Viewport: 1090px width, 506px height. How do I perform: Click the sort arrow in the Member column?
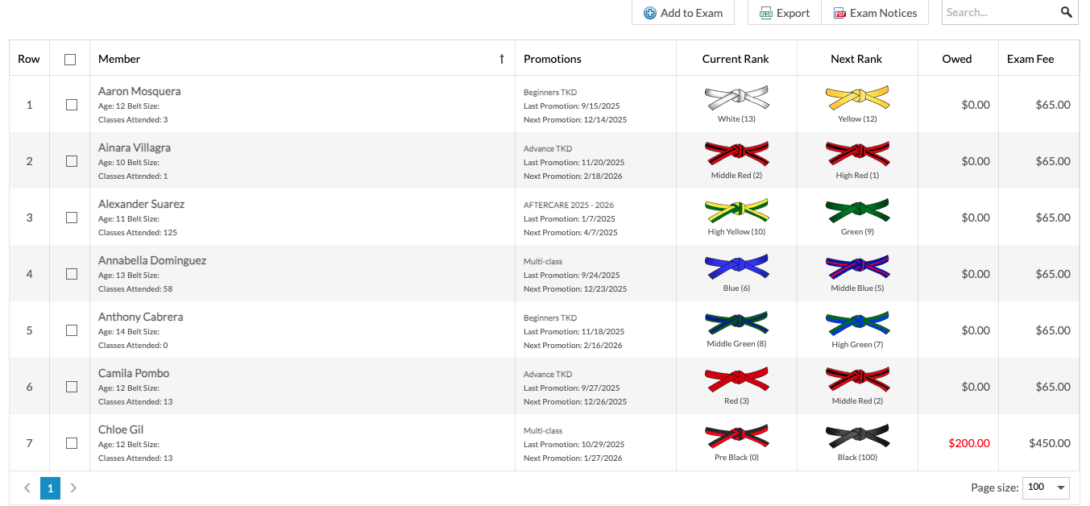pyautogui.click(x=501, y=58)
